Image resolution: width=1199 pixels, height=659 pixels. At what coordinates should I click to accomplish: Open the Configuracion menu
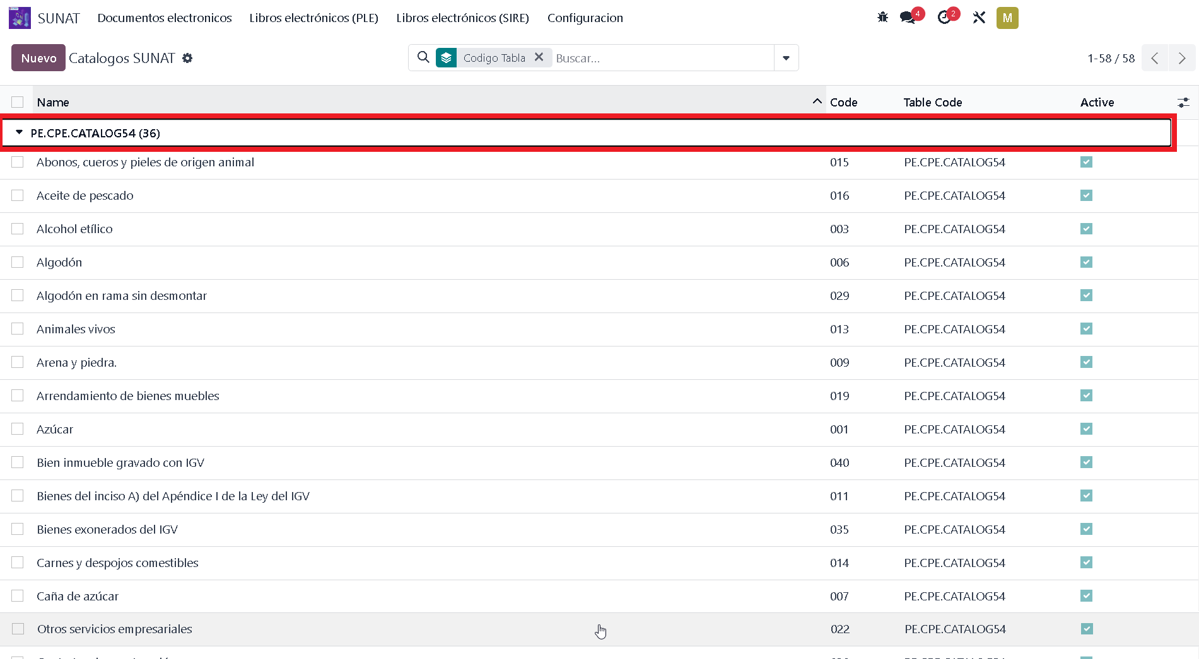click(585, 18)
